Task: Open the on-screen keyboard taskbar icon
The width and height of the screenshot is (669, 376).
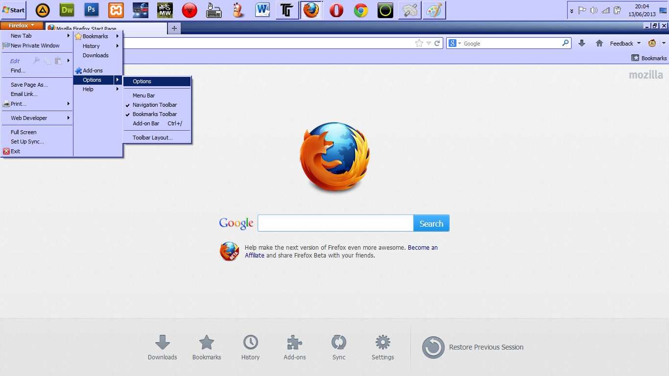Action: coord(214,10)
